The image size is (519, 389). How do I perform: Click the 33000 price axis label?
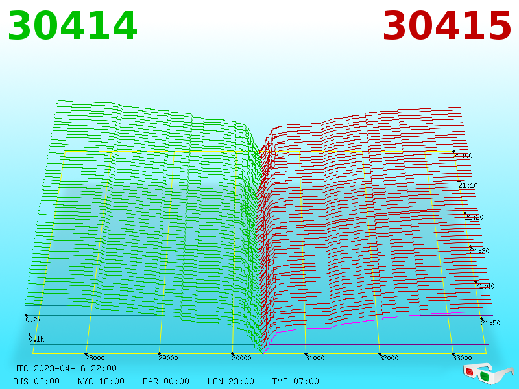(x=462, y=358)
